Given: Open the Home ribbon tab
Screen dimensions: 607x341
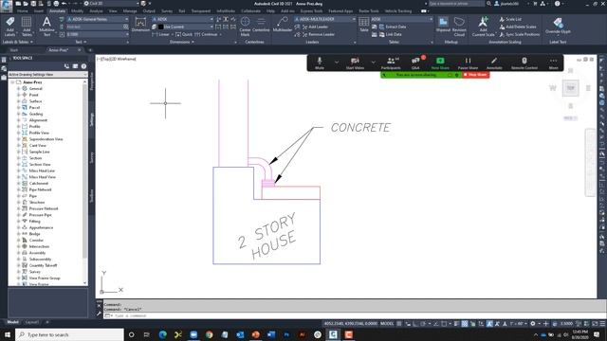Looking at the screenshot, I should [23, 11].
